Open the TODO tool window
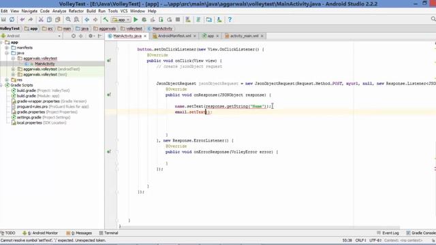 point(7,233)
